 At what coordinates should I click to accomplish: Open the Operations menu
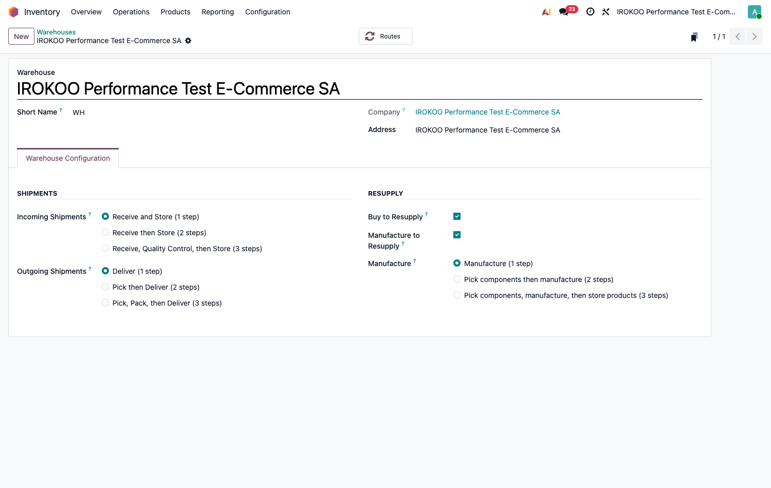click(x=131, y=12)
